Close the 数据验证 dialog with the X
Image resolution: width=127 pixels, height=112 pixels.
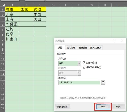pyautogui.click(x=122, y=41)
